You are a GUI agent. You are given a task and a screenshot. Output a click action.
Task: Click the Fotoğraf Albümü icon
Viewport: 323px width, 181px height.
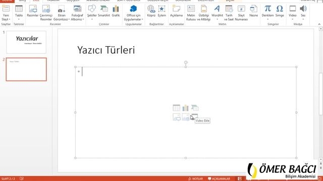point(77,9)
